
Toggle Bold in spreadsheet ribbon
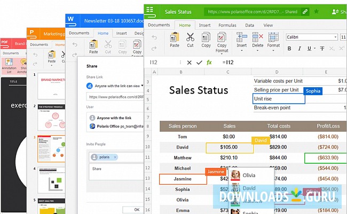[289, 48]
